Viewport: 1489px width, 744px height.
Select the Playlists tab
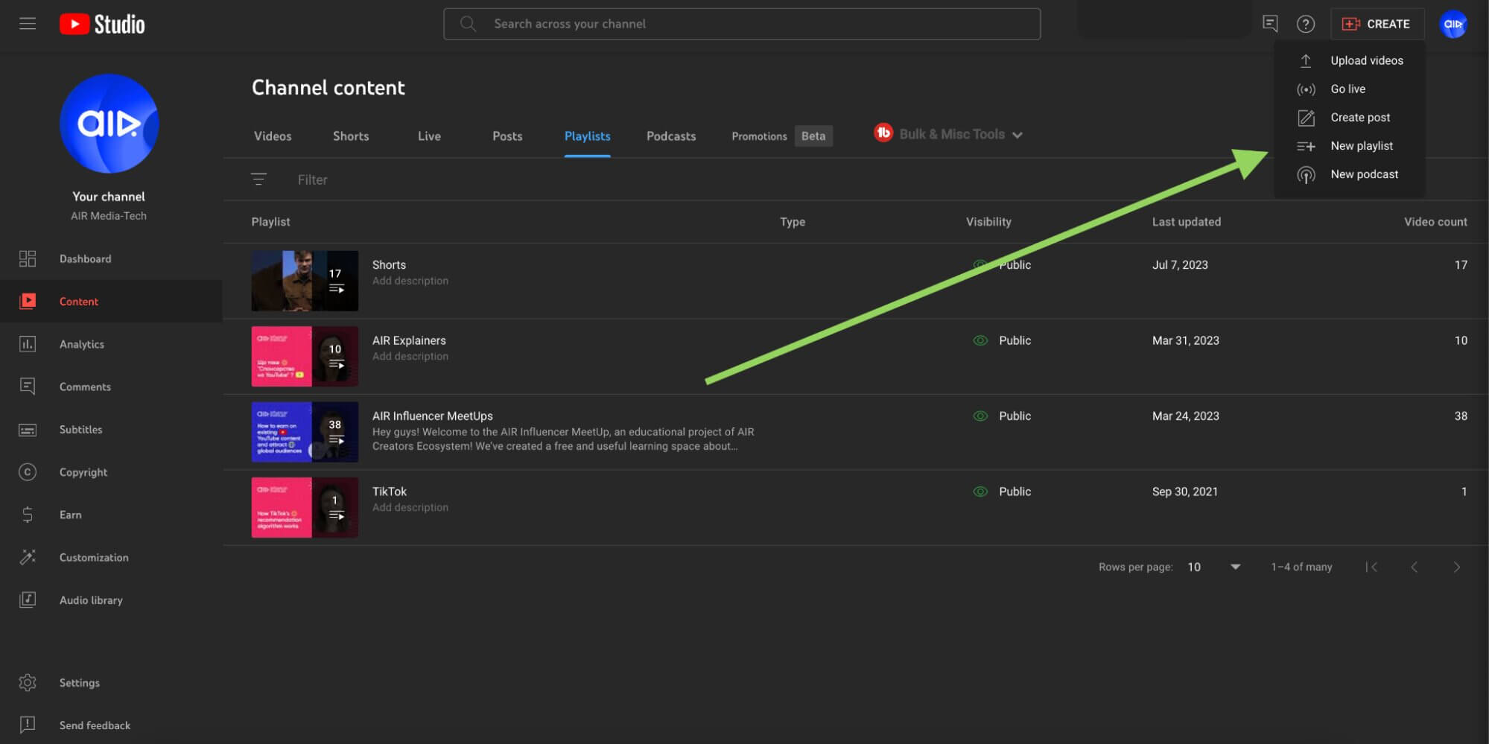point(588,136)
